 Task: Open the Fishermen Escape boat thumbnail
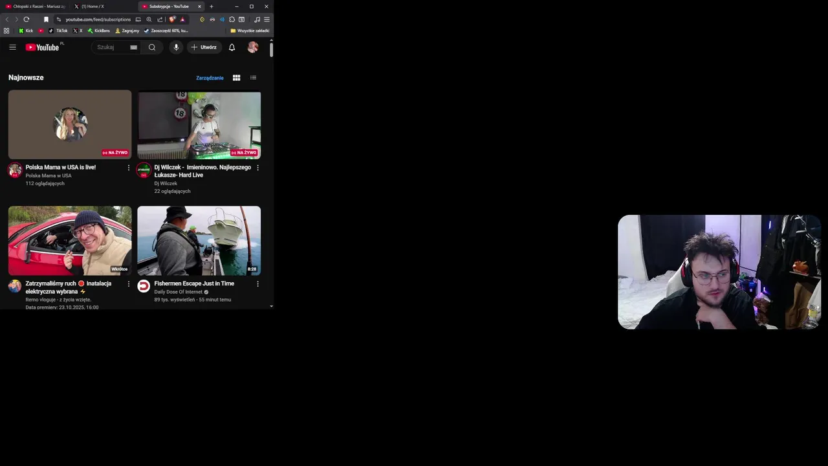pos(199,241)
